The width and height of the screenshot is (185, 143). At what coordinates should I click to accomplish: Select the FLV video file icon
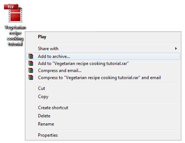13,13
